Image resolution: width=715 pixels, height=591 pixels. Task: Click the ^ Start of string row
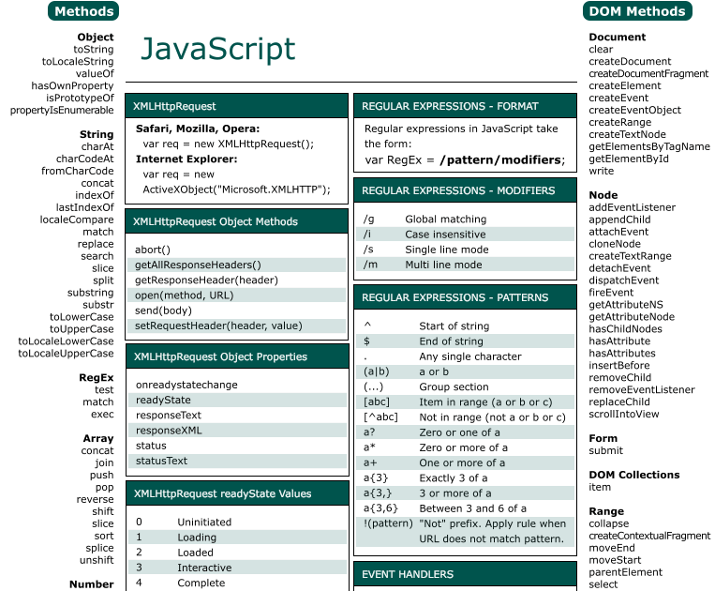[465, 326]
